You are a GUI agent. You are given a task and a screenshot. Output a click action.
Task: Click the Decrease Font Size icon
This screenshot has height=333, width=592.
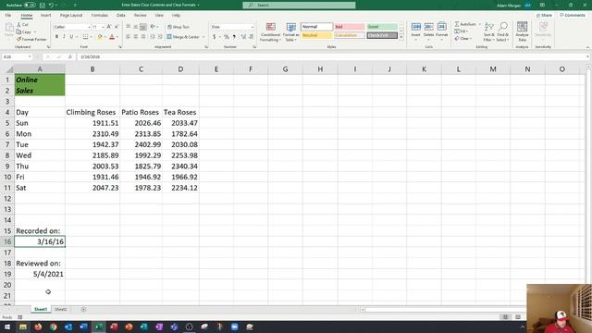pos(117,27)
